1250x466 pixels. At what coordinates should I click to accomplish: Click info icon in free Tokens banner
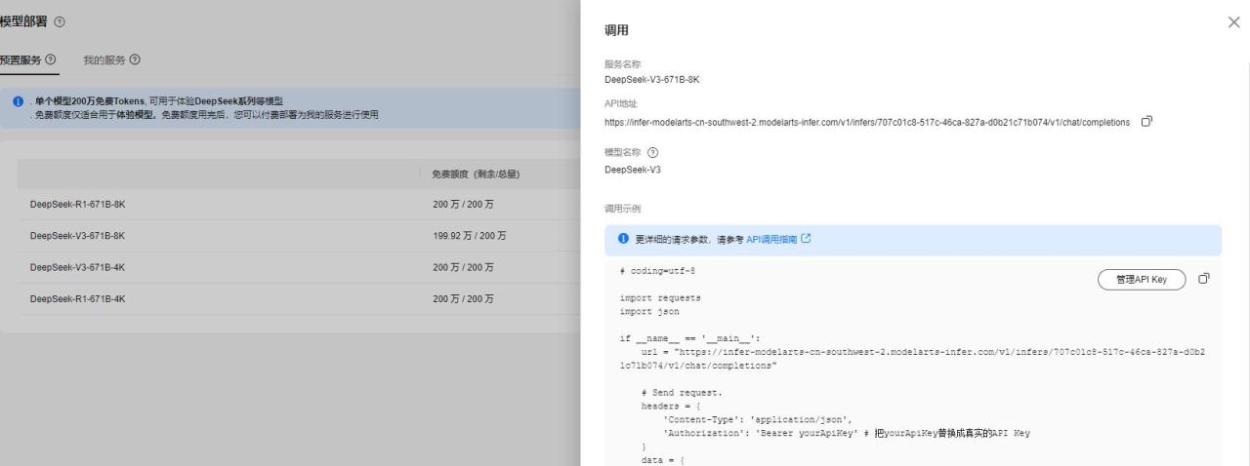pyautogui.click(x=19, y=102)
